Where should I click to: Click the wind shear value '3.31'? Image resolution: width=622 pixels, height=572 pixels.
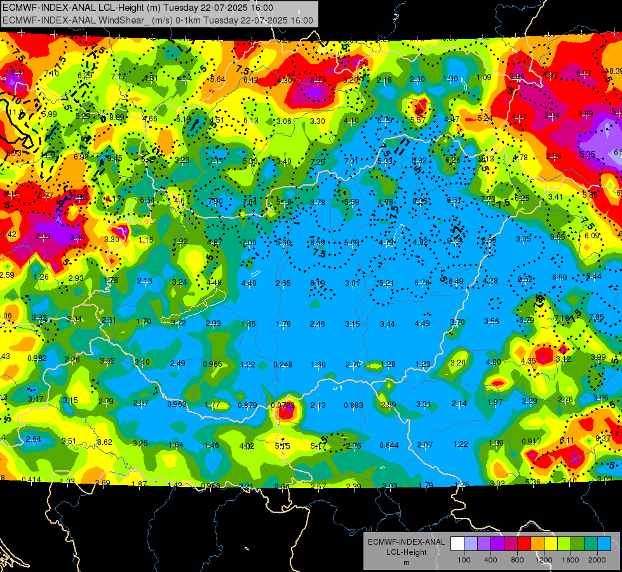[x=423, y=404]
